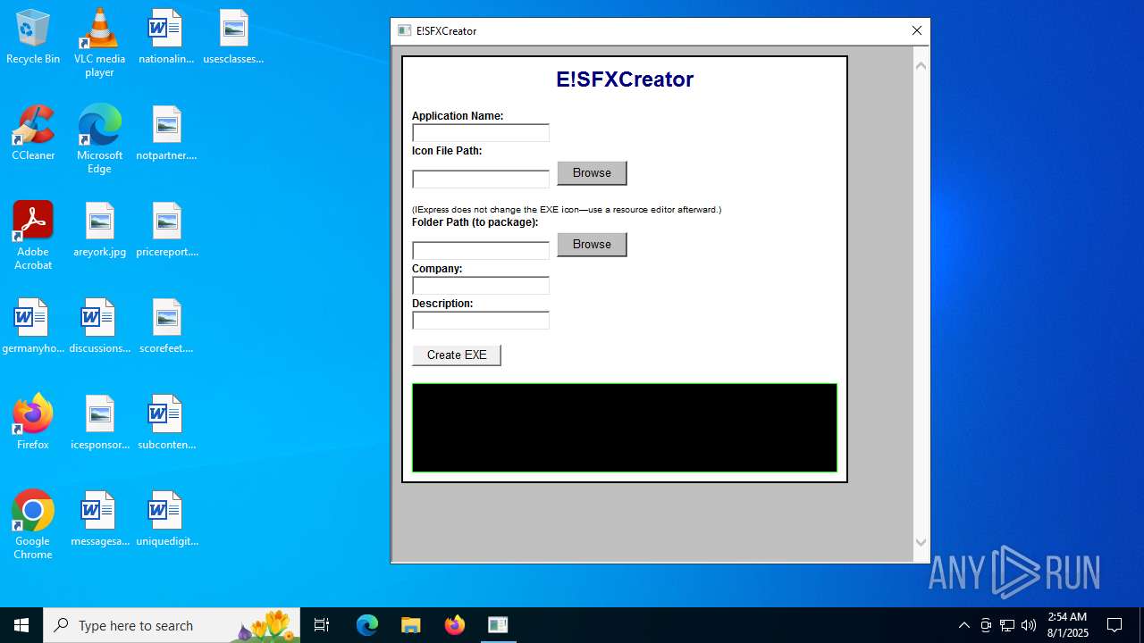Click the scrollbar down arrow in E!SFXCreator
The height and width of the screenshot is (643, 1144).
coord(921,542)
